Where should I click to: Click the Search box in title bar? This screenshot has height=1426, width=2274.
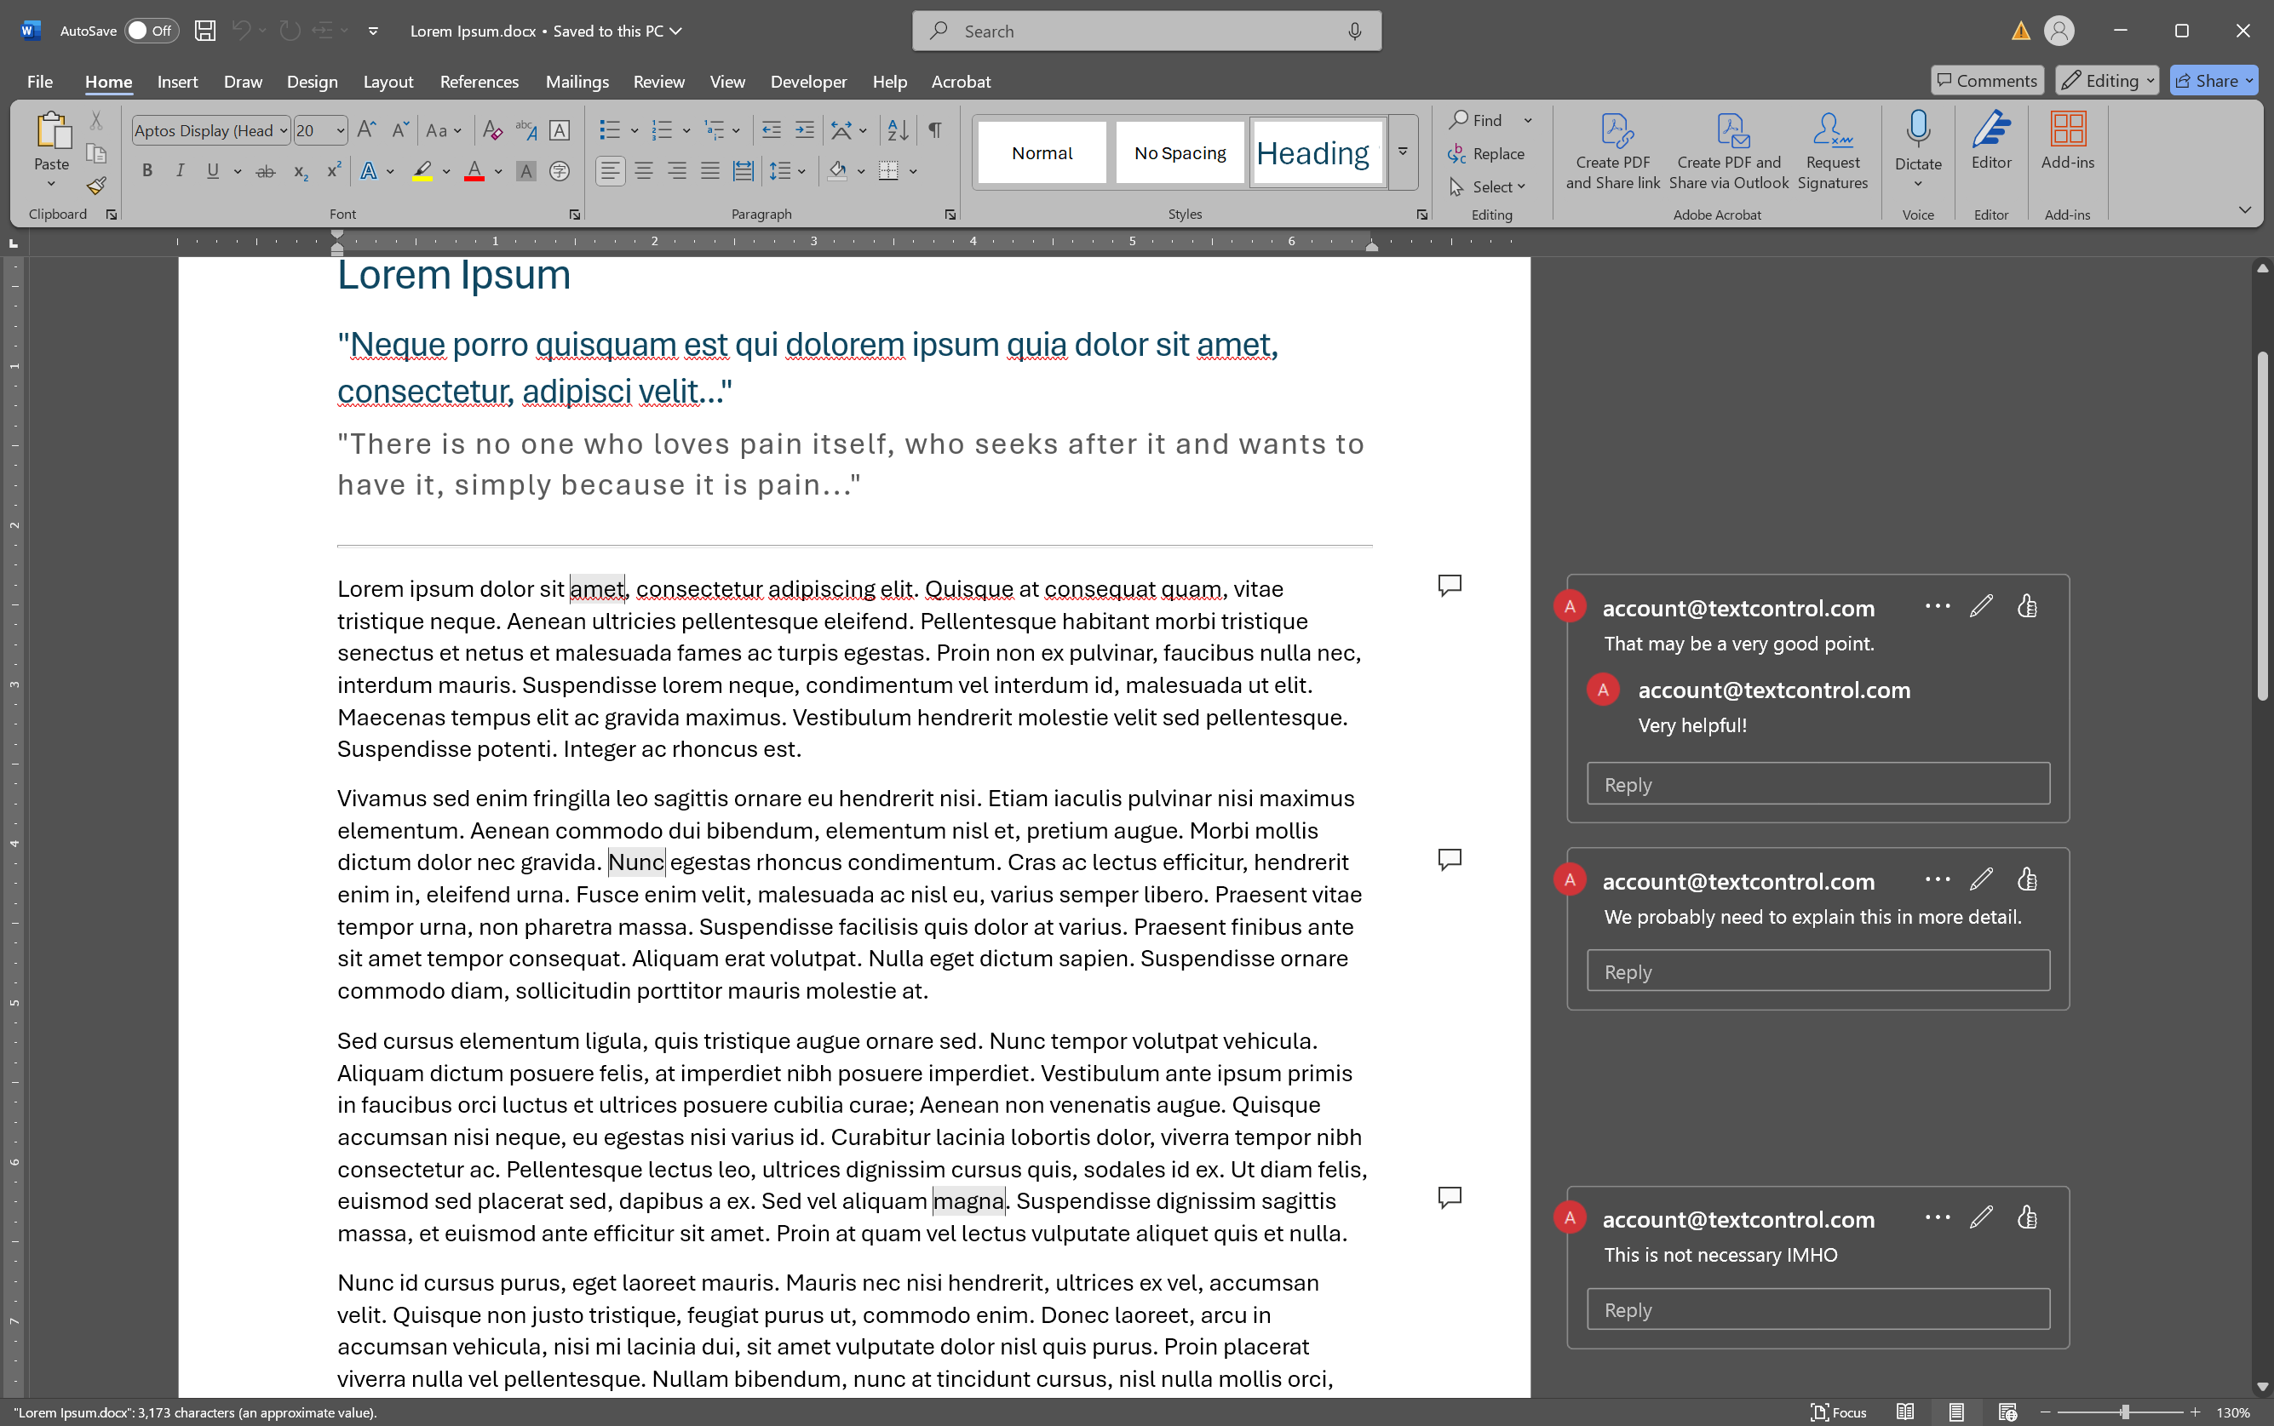(x=1146, y=30)
